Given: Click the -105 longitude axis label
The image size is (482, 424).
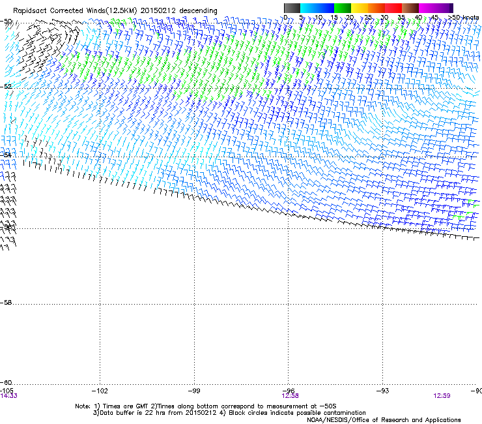Looking at the screenshot, I should [7, 391].
